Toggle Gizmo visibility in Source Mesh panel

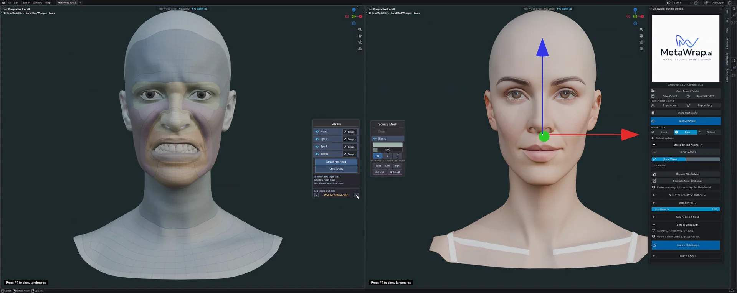pyautogui.click(x=375, y=138)
